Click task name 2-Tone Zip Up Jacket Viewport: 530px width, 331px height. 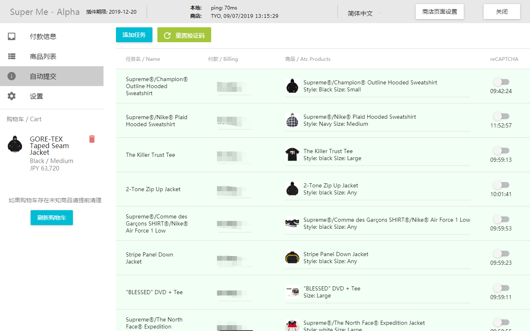click(153, 189)
